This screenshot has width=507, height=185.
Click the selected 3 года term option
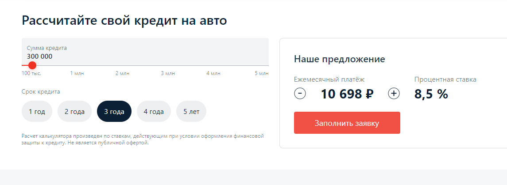coord(114,111)
